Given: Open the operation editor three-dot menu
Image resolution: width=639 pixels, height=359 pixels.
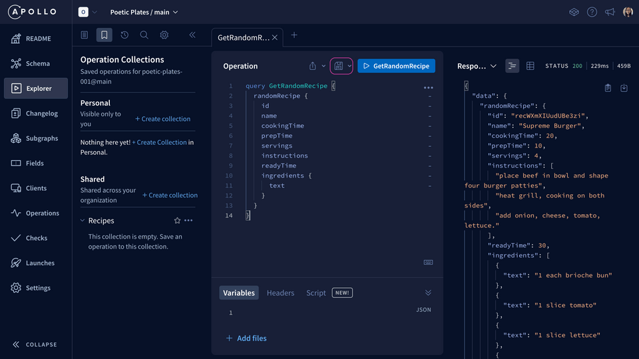Looking at the screenshot, I should 428,88.
